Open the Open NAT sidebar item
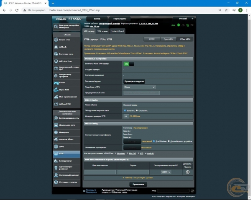Screen dimensions: 251x200 [x=67, y=90]
